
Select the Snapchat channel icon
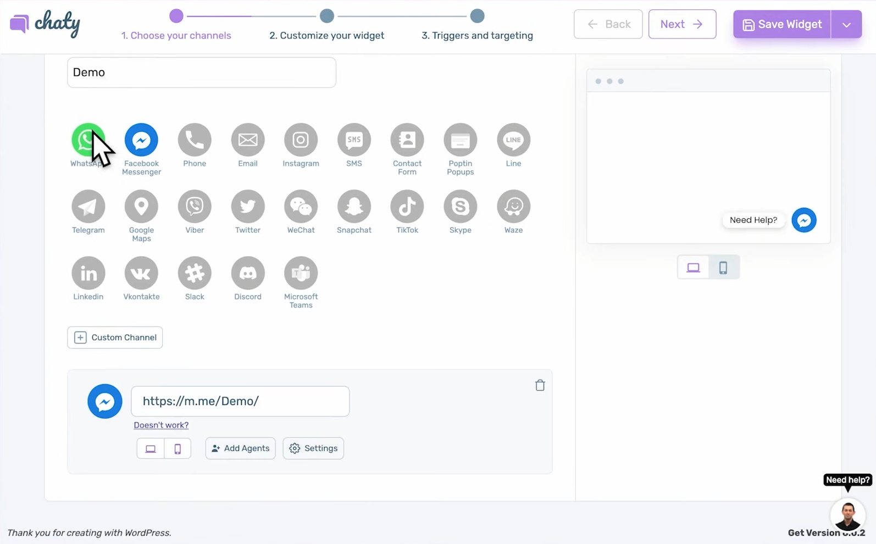coord(354,207)
